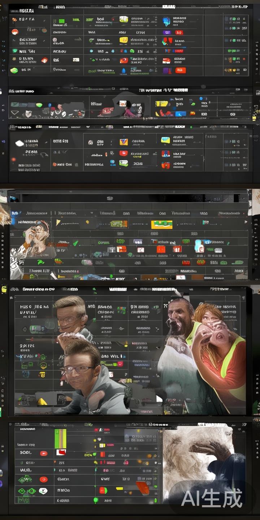Click the blue droplet icon in top panel's bottom row
The image size is (260, 520).
tap(123, 71)
